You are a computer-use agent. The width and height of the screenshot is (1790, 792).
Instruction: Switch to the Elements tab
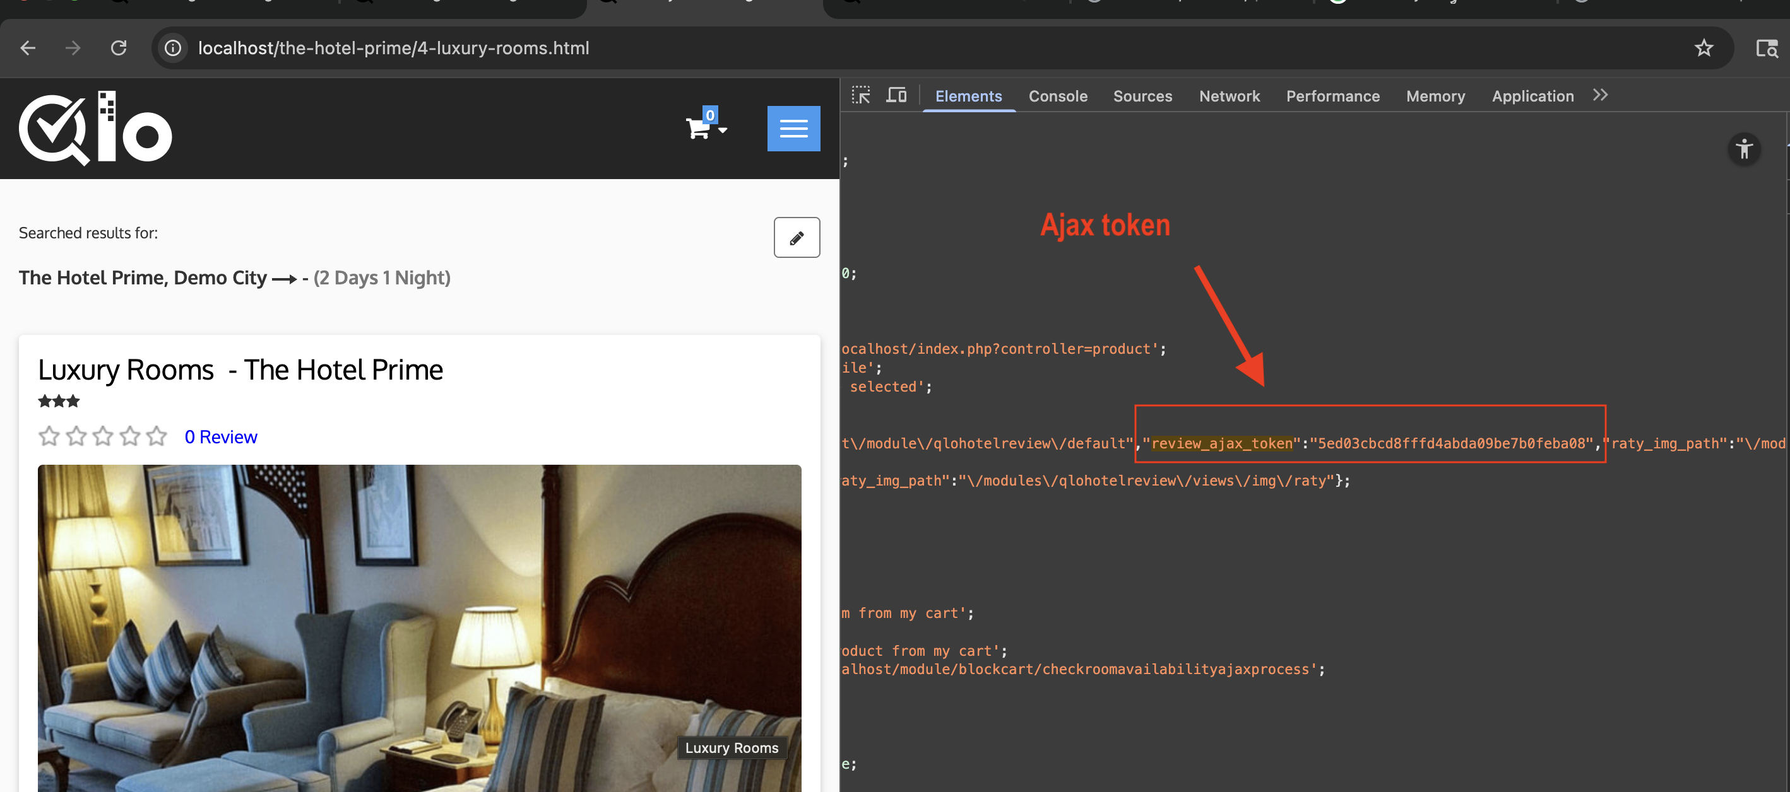968,96
